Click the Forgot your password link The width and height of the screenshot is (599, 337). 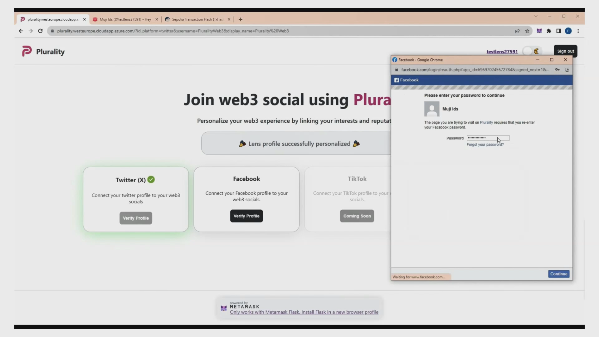(485, 145)
